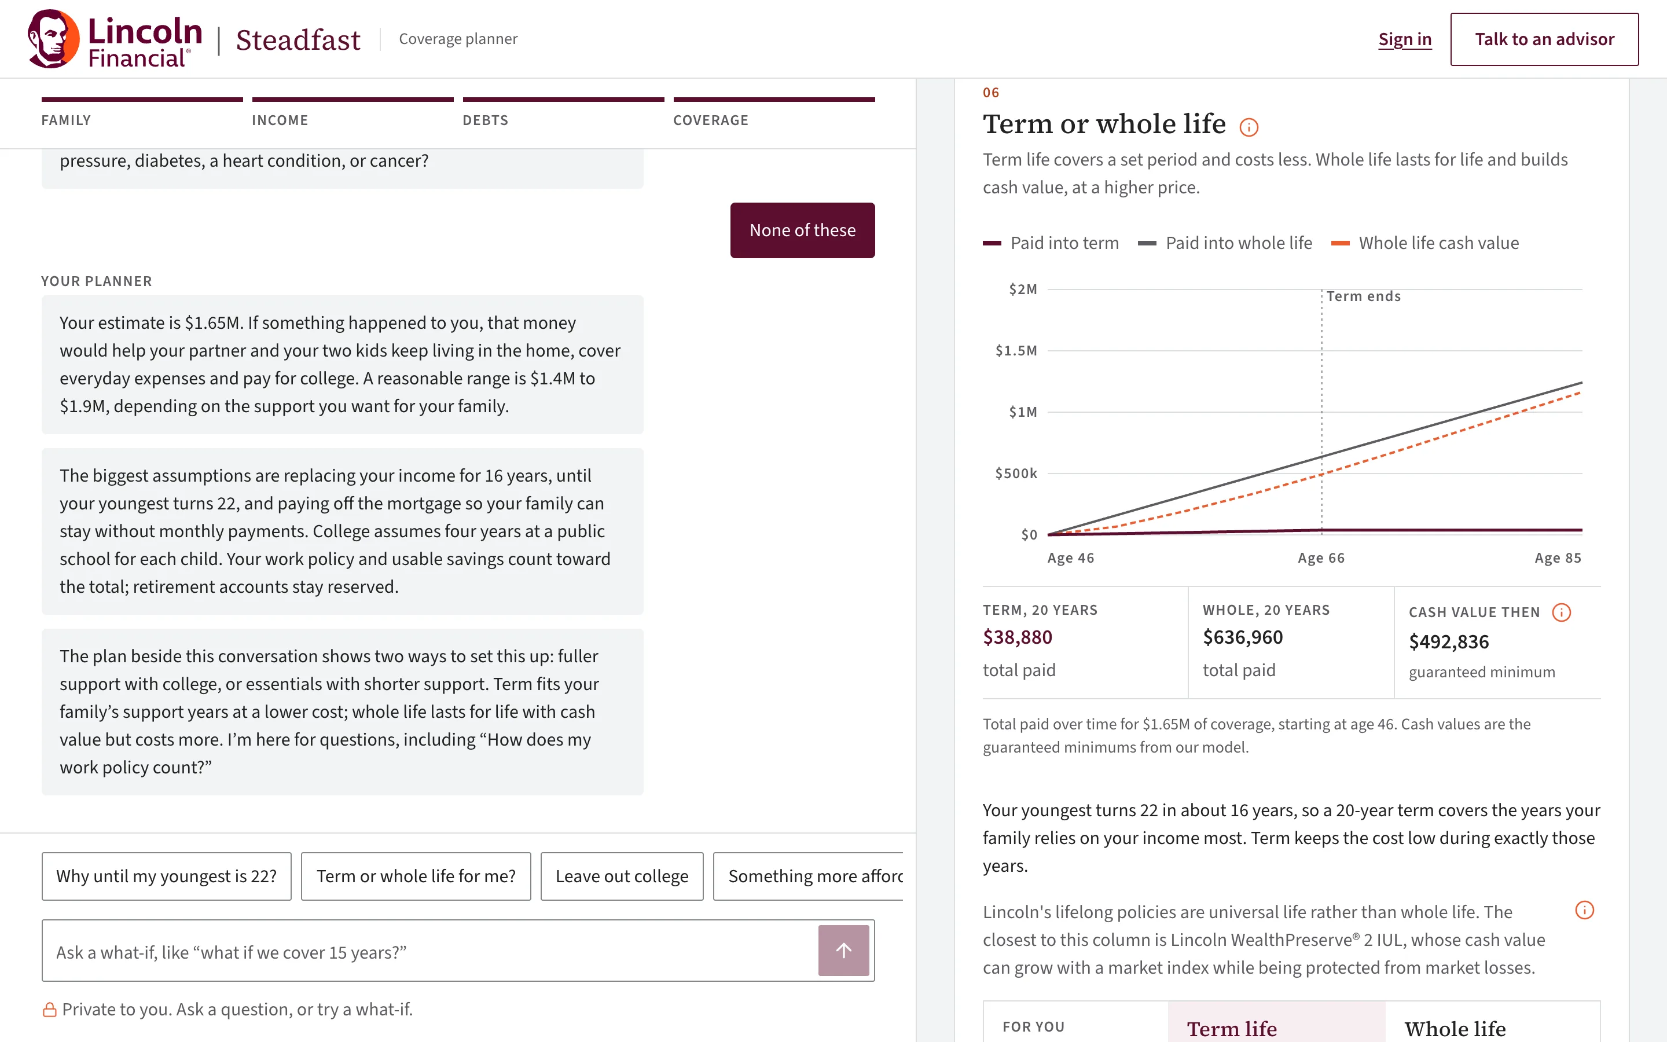The image size is (1667, 1042).
Task: Choose the Leave out college suggestion
Action: pyautogui.click(x=622, y=876)
